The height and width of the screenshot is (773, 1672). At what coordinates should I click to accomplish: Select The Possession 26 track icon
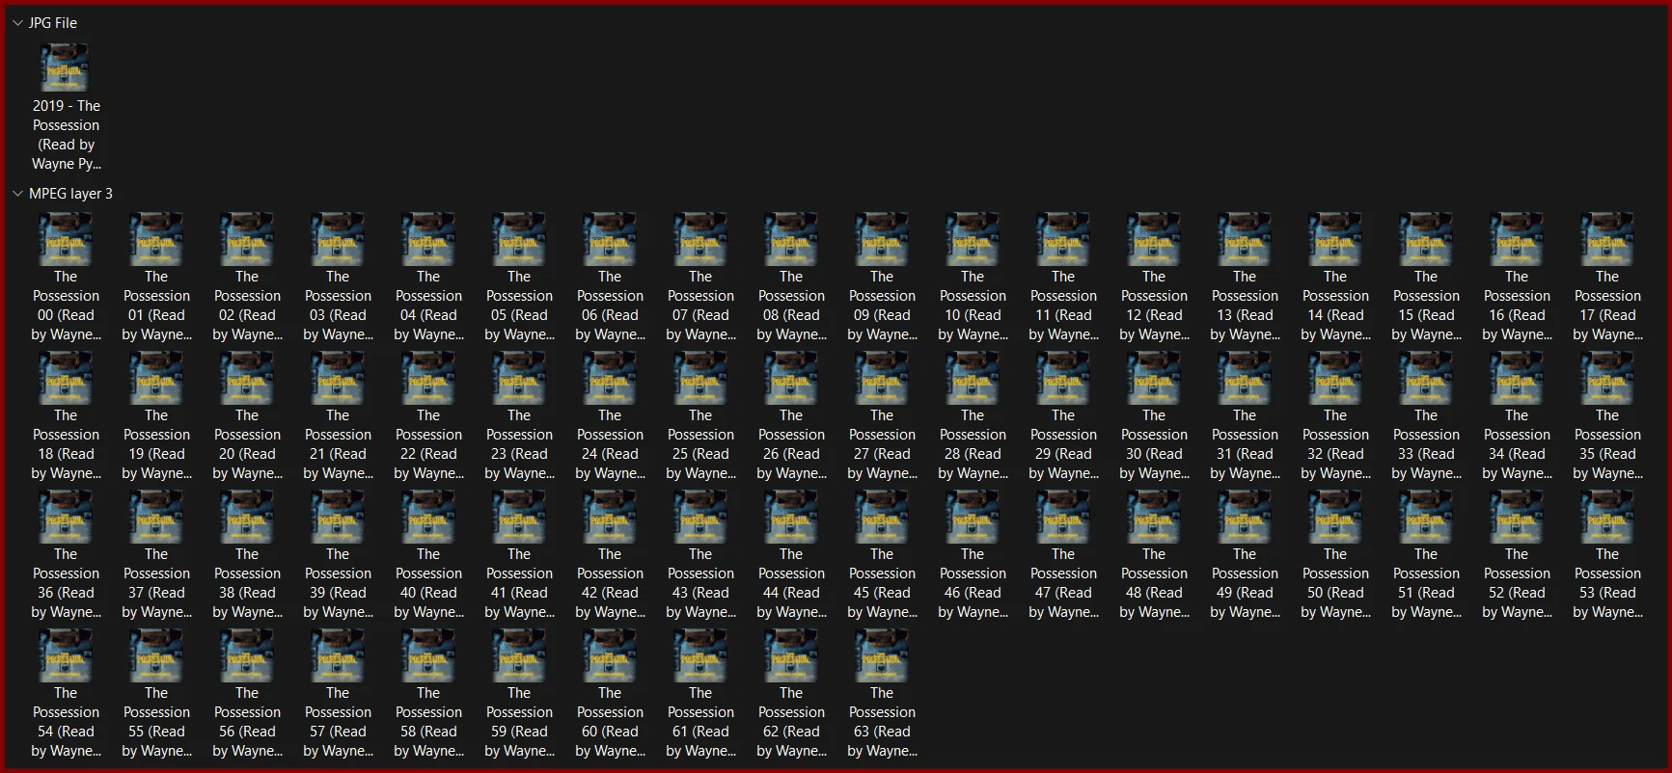pyautogui.click(x=791, y=378)
